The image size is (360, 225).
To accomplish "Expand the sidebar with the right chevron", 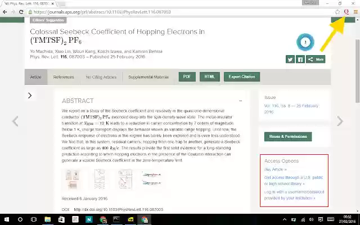I will [x=30, y=96].
